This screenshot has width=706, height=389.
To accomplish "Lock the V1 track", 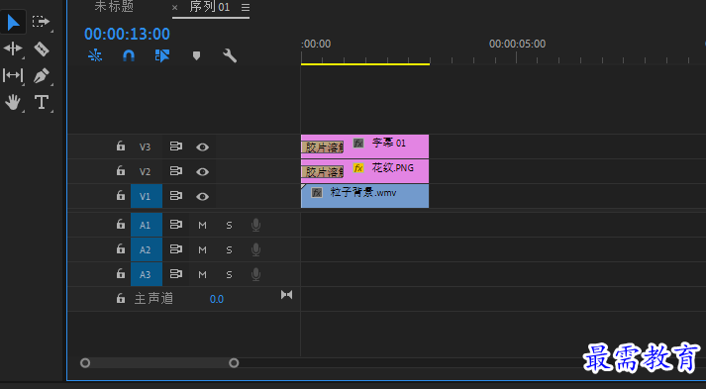I will coord(120,195).
